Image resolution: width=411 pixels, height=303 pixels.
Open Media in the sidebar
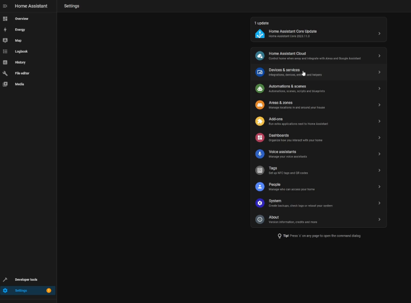28,84
